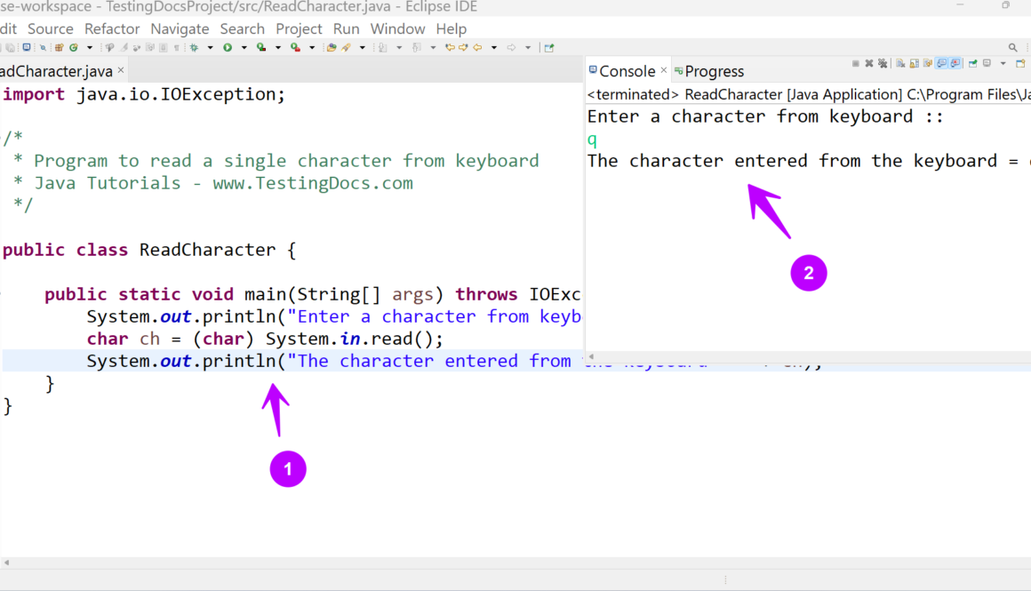Click the green Run button in toolbar
The width and height of the screenshot is (1031, 591).
click(x=228, y=47)
